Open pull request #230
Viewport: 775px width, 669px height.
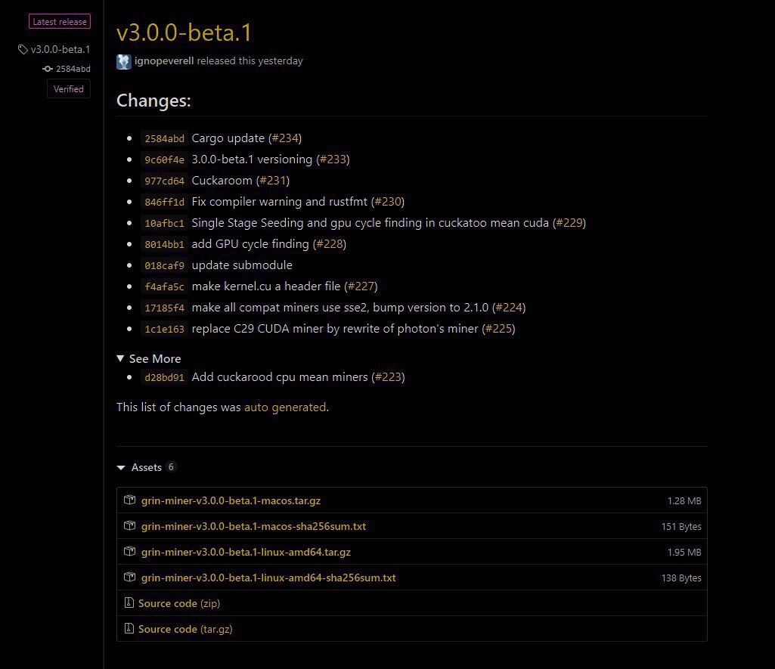pyautogui.click(x=388, y=202)
